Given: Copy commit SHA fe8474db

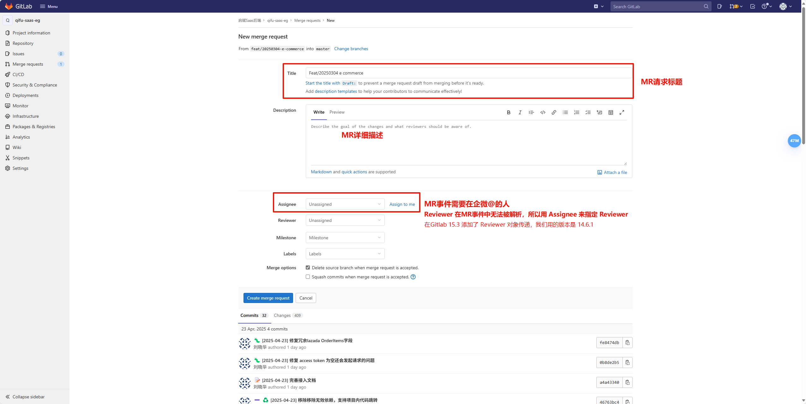Looking at the screenshot, I should click(628, 342).
